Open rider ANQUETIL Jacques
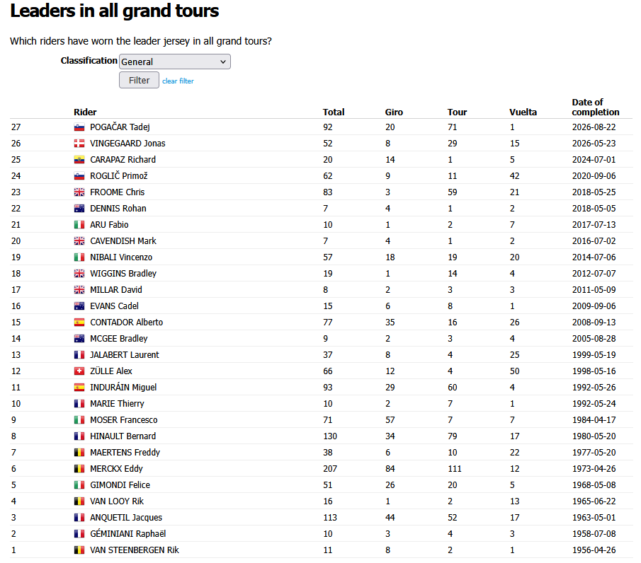Screen dimensions: 641x563 click(126, 518)
